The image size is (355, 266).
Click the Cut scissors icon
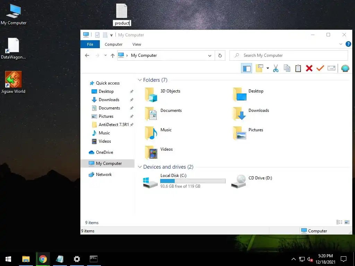[x=276, y=68]
